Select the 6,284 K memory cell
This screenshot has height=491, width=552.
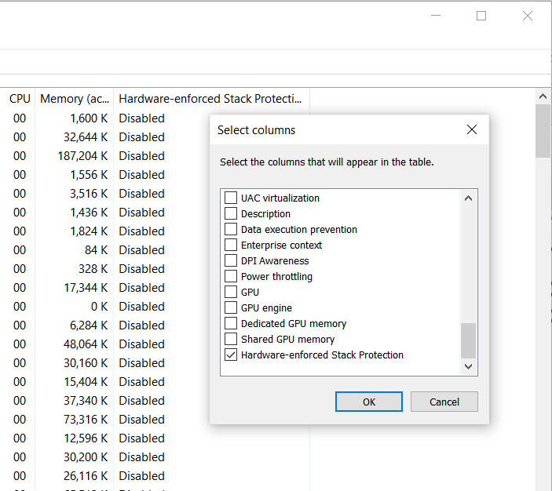click(x=89, y=326)
